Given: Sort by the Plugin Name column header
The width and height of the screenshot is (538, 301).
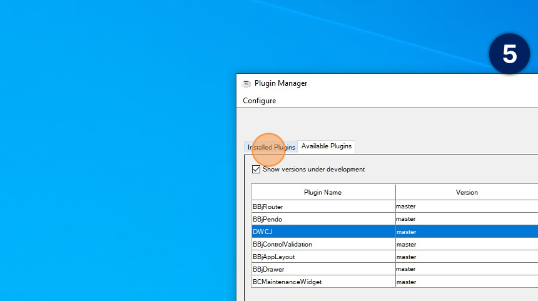Looking at the screenshot, I should pyautogui.click(x=323, y=192).
